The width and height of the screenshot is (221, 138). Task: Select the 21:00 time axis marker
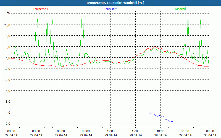click(185, 131)
